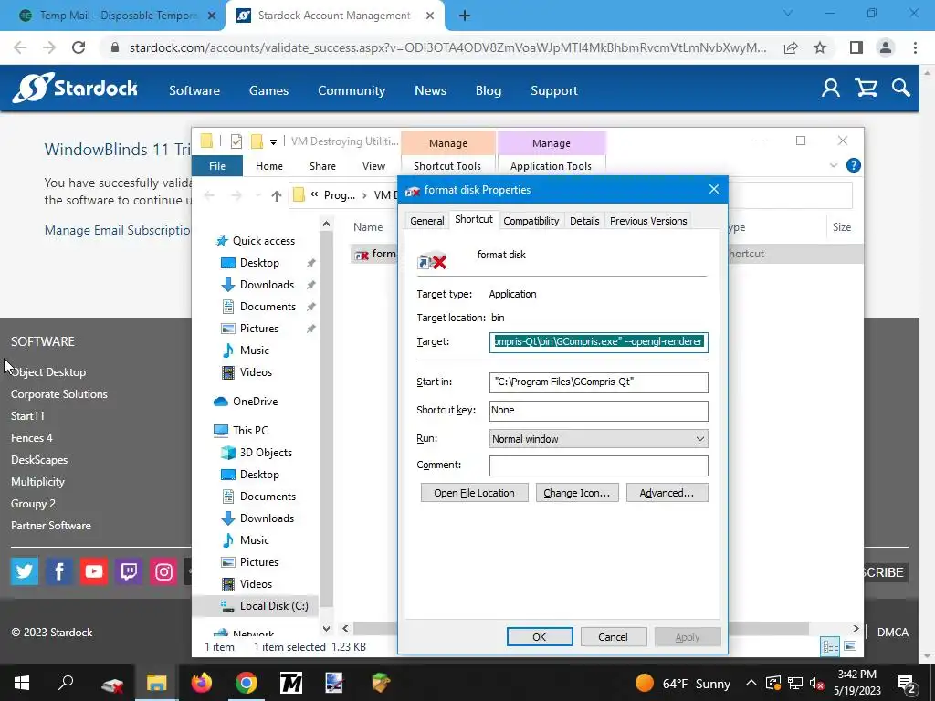Open Explorer Share ribbon tab
The height and width of the screenshot is (701, 935).
click(322, 166)
